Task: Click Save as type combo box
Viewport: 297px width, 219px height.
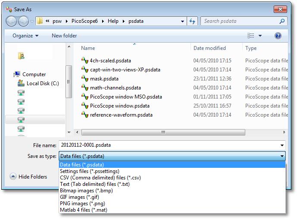Action: [x=172, y=156]
